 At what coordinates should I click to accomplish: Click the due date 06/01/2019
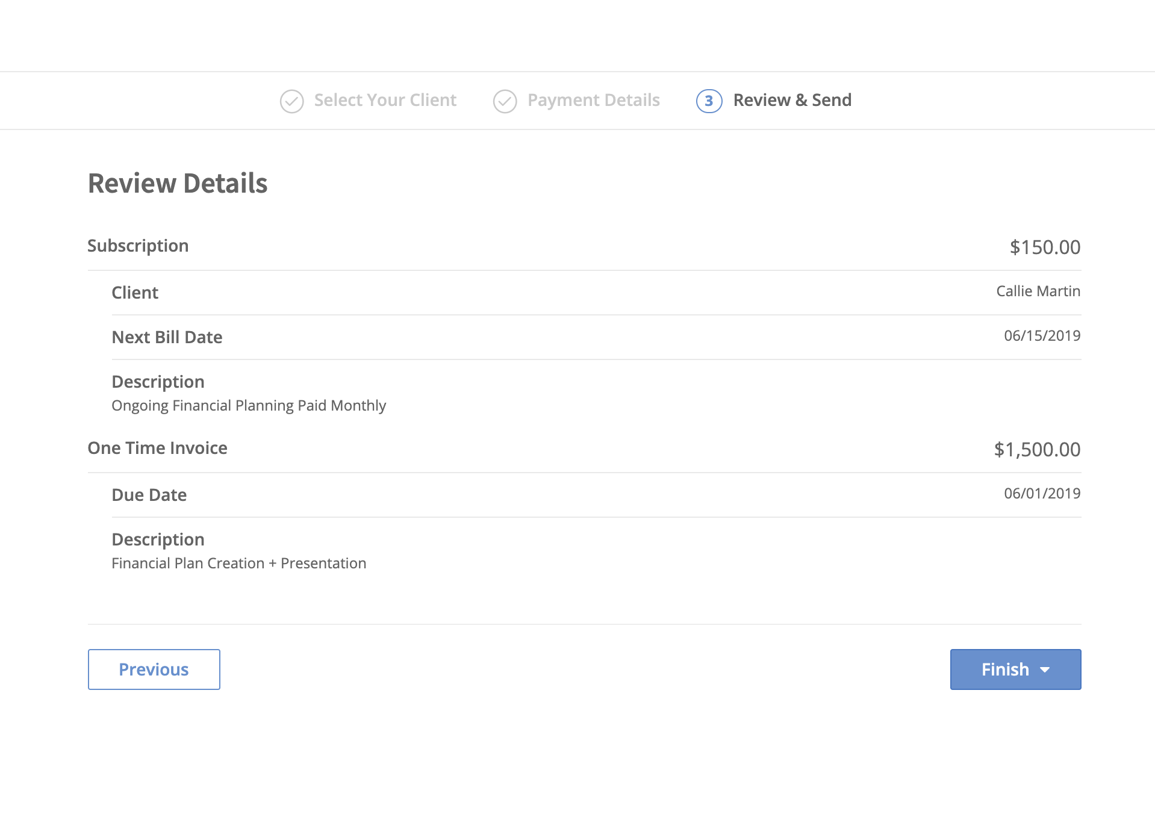[x=1042, y=494]
